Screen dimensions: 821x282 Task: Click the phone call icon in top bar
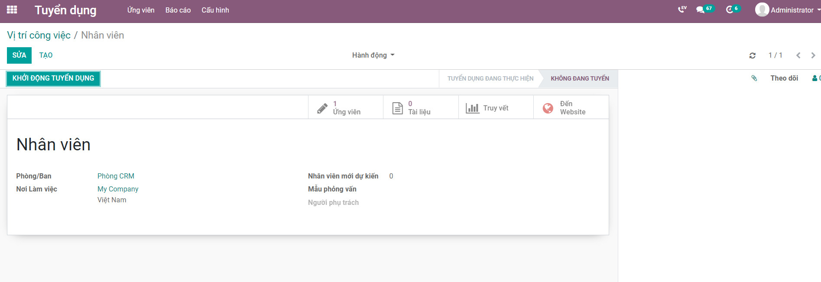coord(682,10)
